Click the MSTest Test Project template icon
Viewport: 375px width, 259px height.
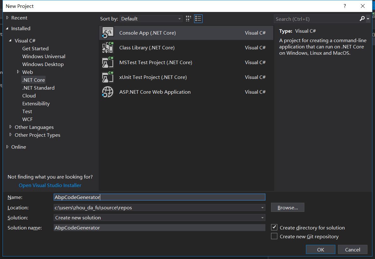(108, 62)
